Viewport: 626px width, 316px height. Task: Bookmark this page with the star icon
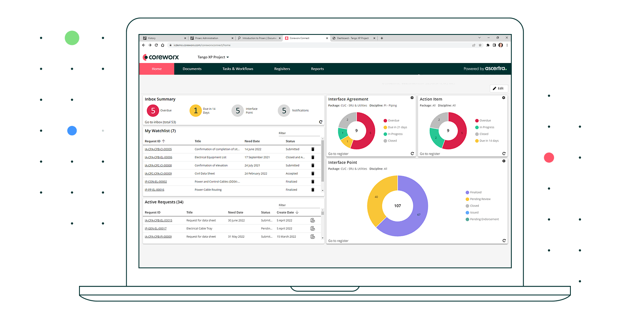tap(480, 45)
